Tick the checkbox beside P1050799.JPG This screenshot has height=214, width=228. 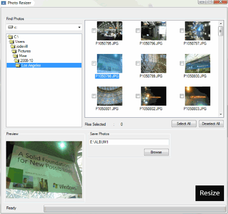tap(138, 63)
